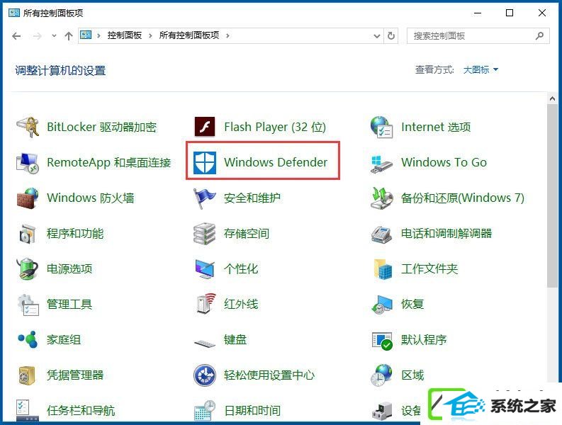The height and width of the screenshot is (425, 562).
Task: Open the Windows To Go USB icon
Action: [x=382, y=164]
